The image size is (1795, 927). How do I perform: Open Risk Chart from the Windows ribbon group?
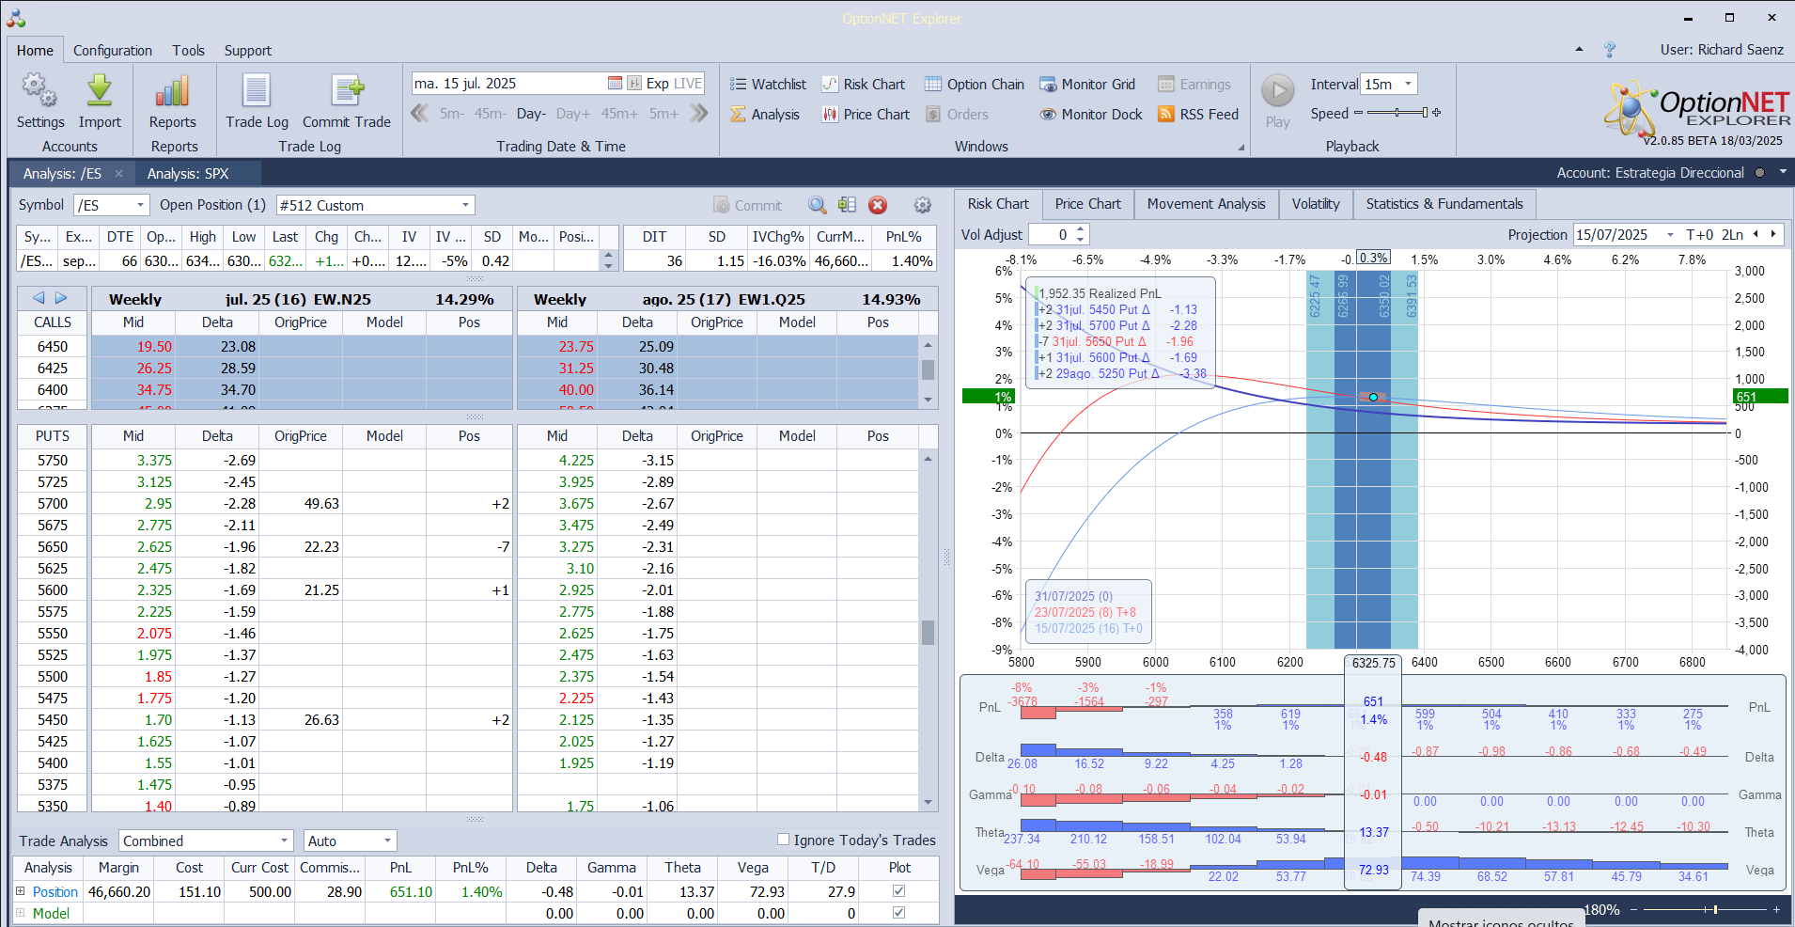click(x=864, y=85)
